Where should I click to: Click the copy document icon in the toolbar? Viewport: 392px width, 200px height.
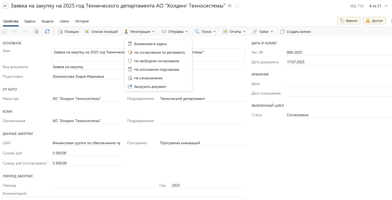point(37,32)
